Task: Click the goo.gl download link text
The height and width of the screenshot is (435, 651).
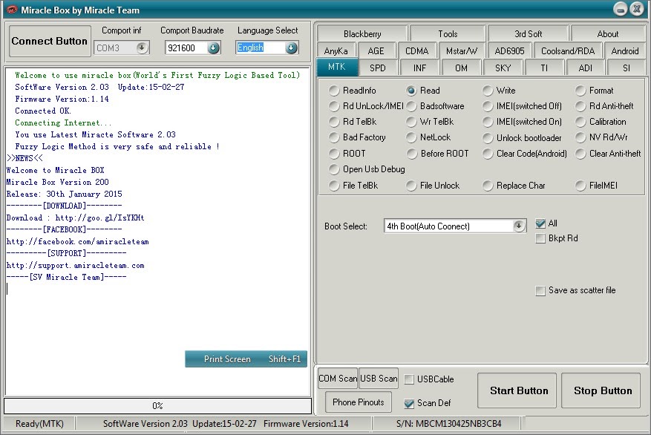Action: (99, 218)
